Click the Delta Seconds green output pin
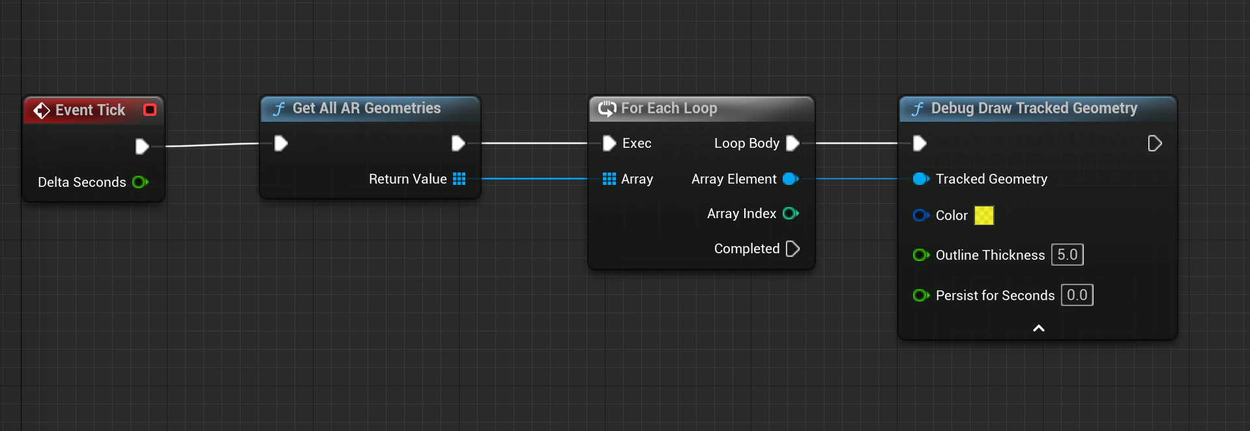 pyautogui.click(x=140, y=182)
